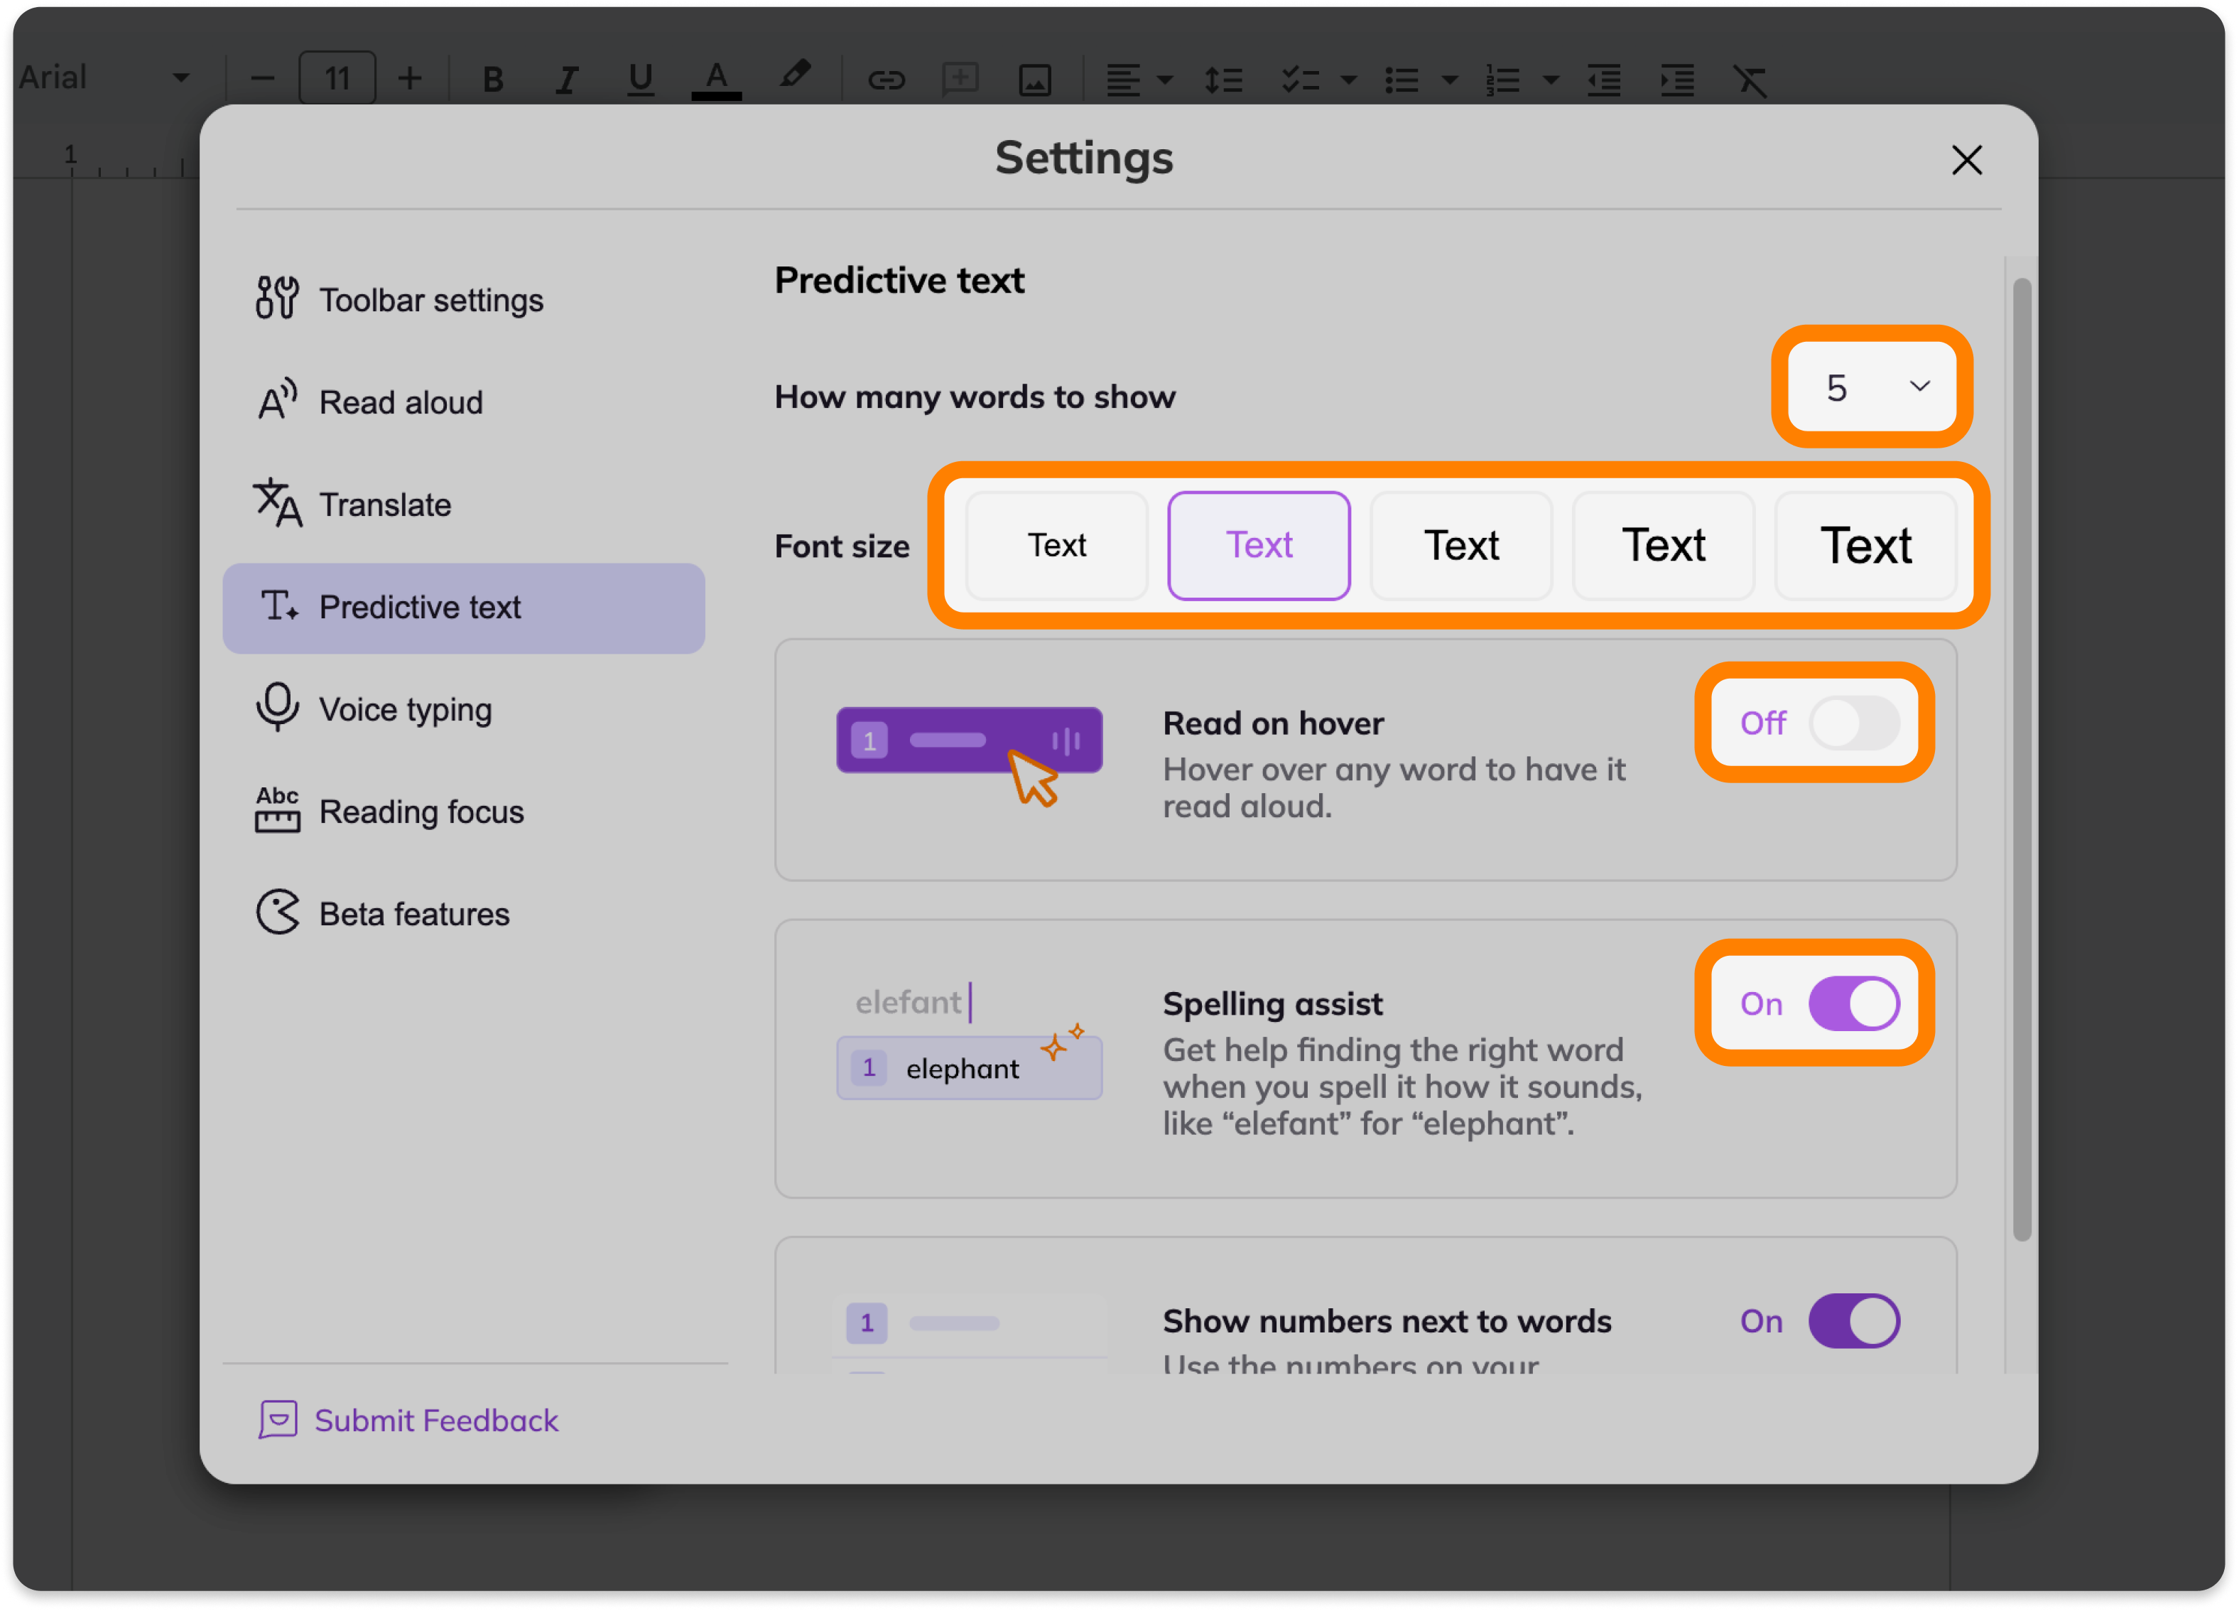This screenshot has width=2239, height=1611.
Task: Disable Show numbers next to words toggle
Action: click(1853, 1320)
